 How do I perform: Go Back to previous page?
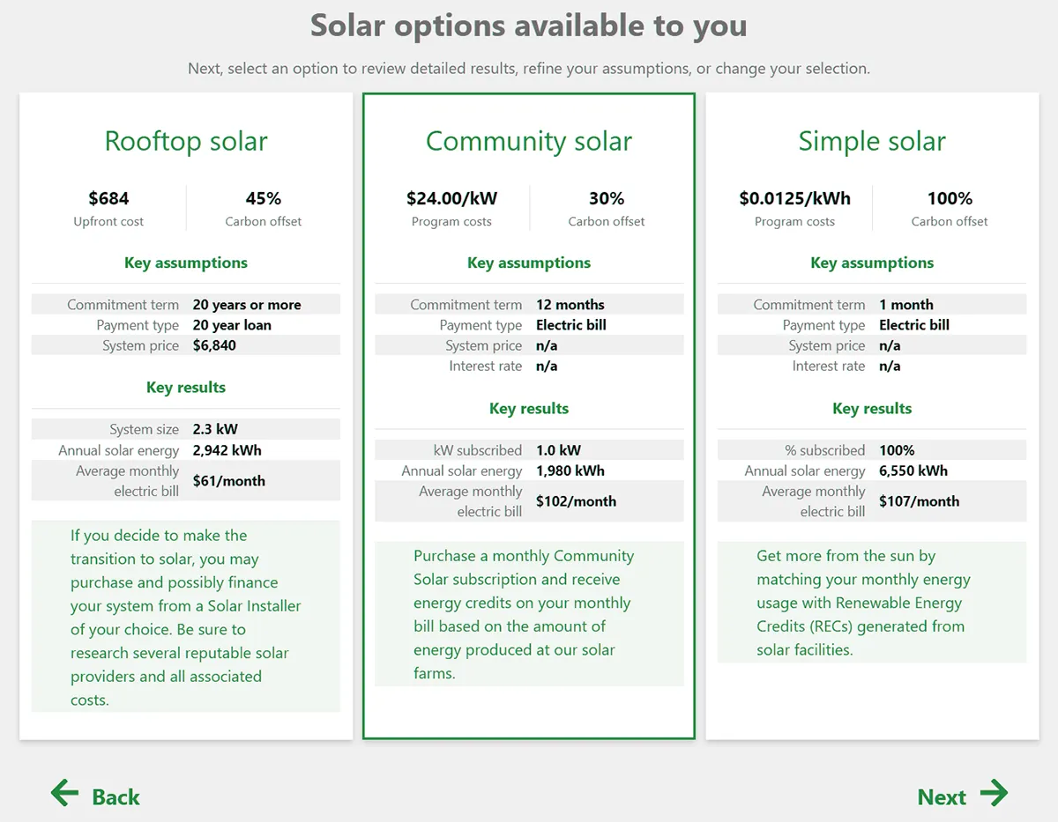point(115,797)
